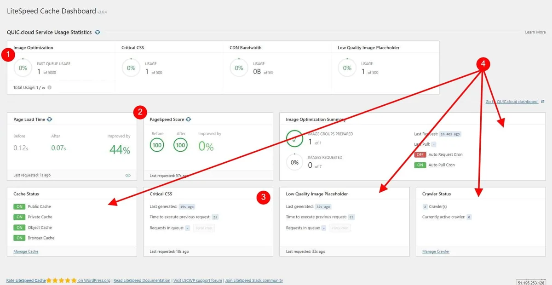Click the external link icon after QUIC.cloud dashboard

click(x=543, y=102)
